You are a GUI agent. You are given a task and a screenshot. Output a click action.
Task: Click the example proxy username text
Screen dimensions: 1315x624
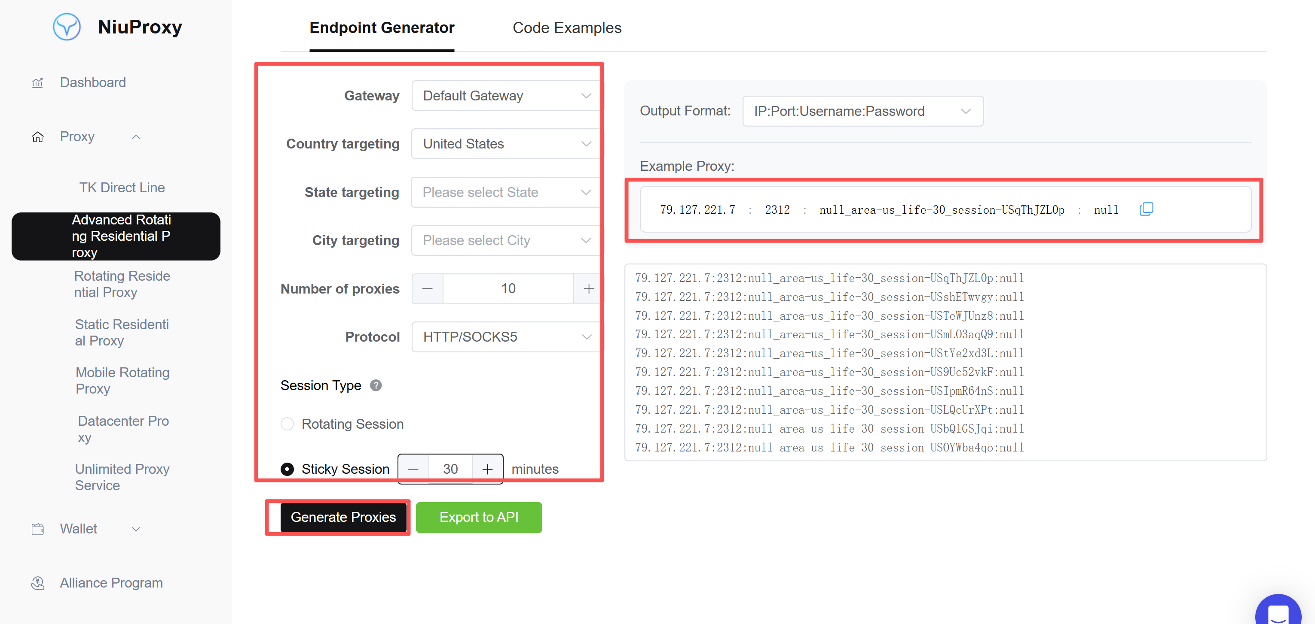(942, 209)
